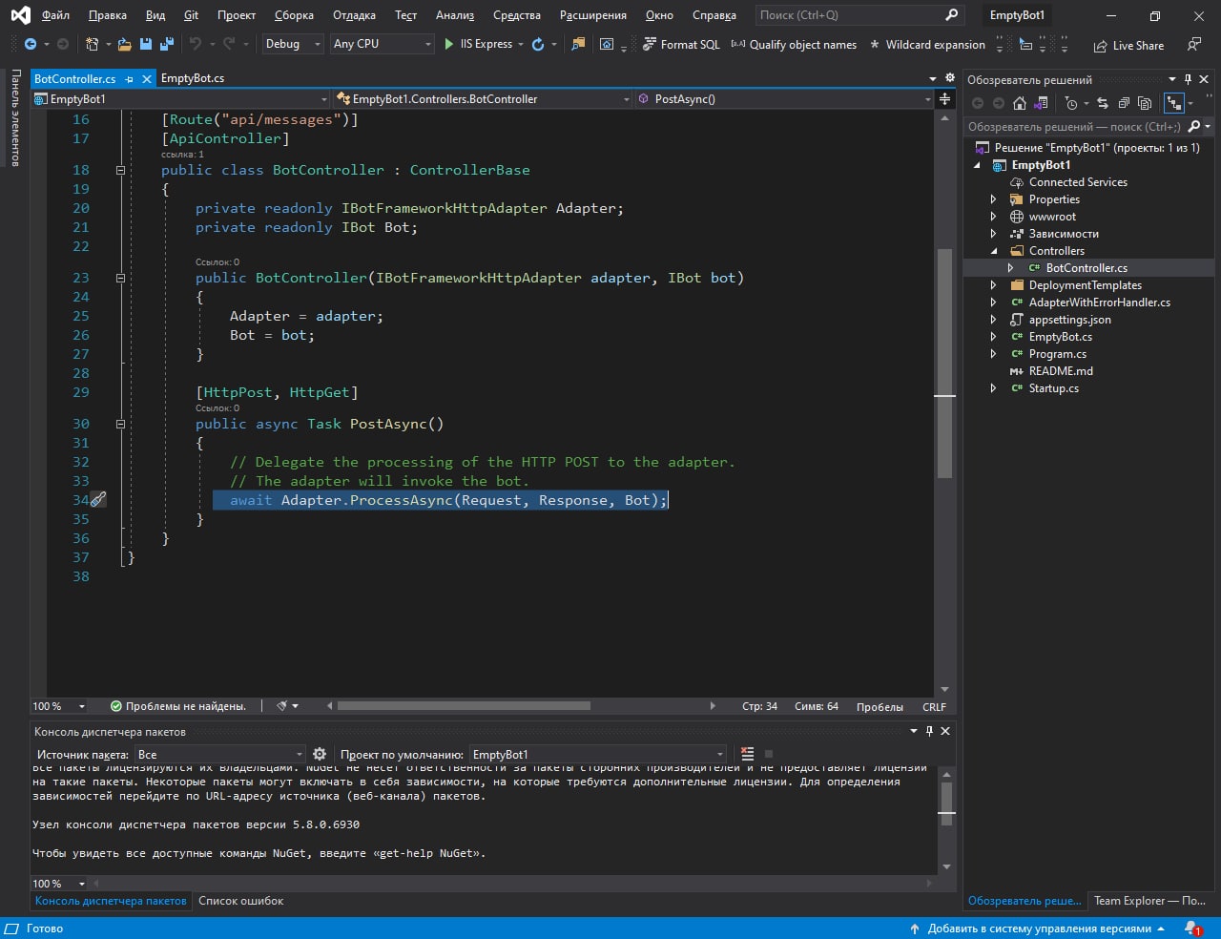Collapse the BotController class code block
This screenshot has width=1221, height=939.
(120, 170)
